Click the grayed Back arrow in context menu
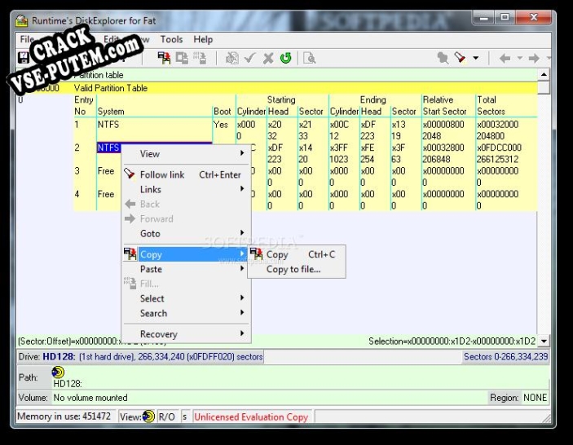This screenshot has width=573, height=445. (130, 204)
